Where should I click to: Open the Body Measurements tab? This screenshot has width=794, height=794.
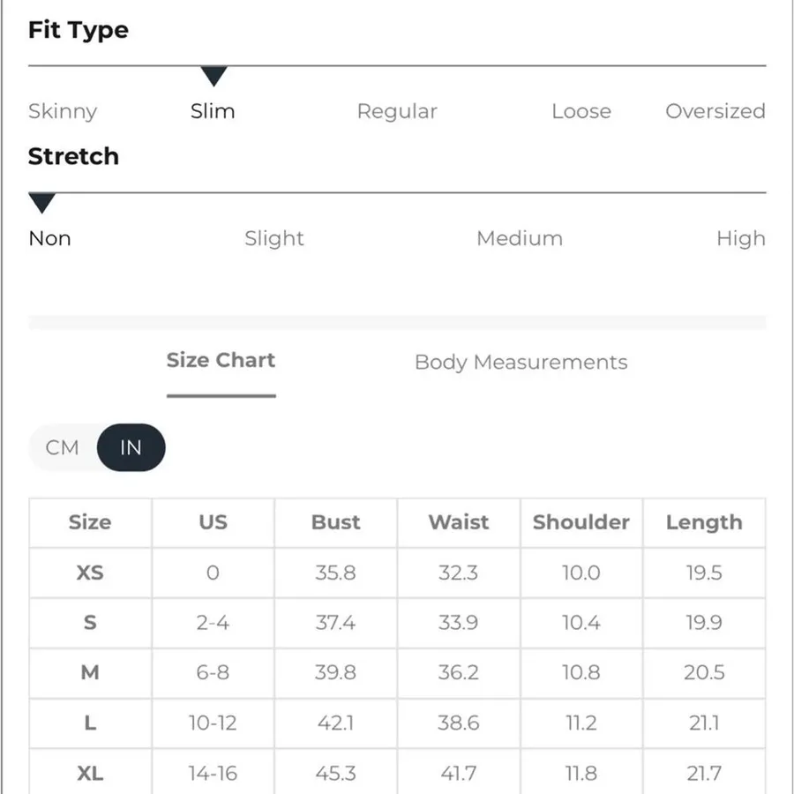click(x=521, y=362)
